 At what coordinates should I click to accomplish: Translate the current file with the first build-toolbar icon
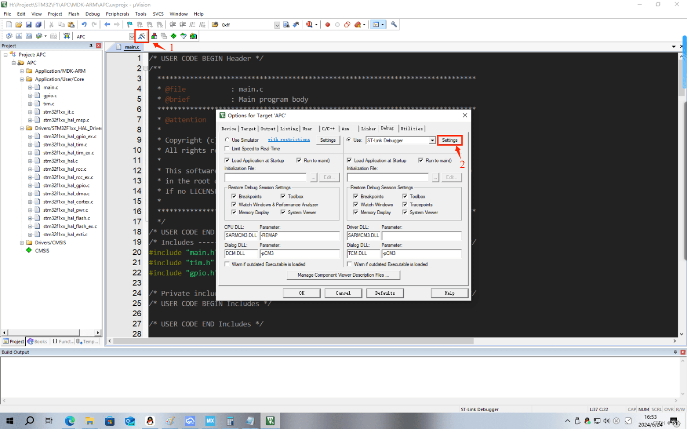point(9,36)
